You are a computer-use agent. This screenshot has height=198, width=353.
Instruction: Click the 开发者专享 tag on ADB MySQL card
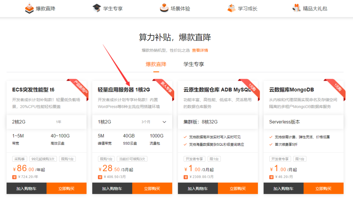pos(194,159)
